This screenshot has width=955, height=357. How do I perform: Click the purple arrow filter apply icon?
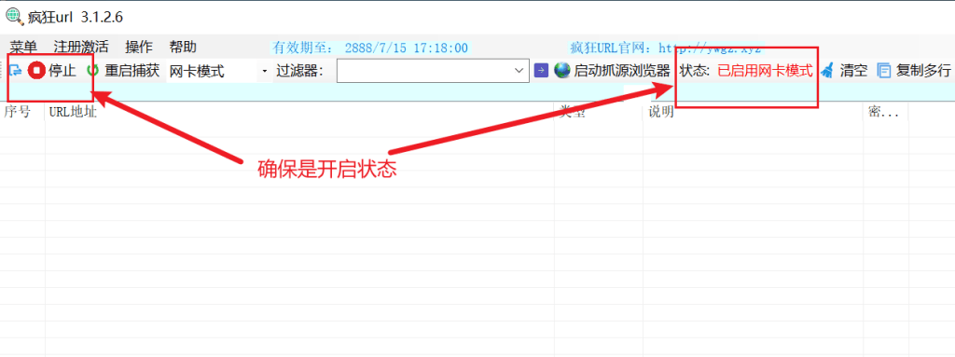[541, 71]
